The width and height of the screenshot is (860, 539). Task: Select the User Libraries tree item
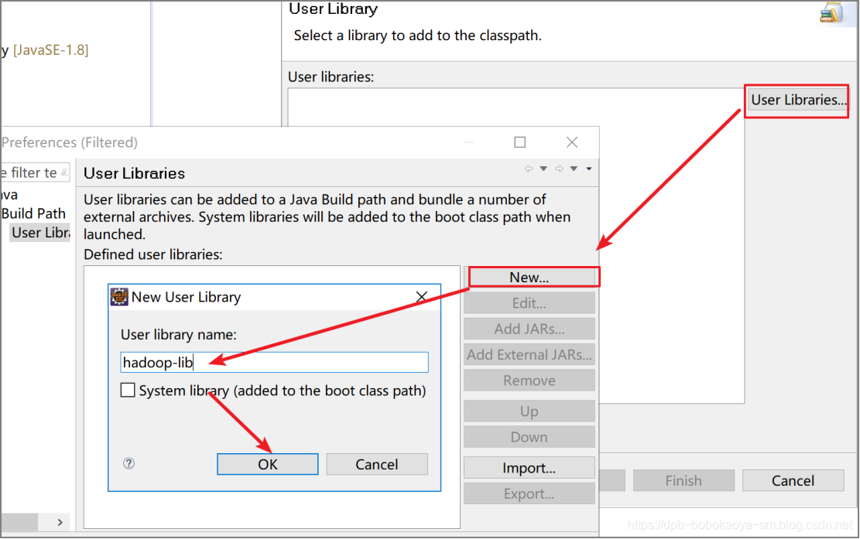point(40,233)
